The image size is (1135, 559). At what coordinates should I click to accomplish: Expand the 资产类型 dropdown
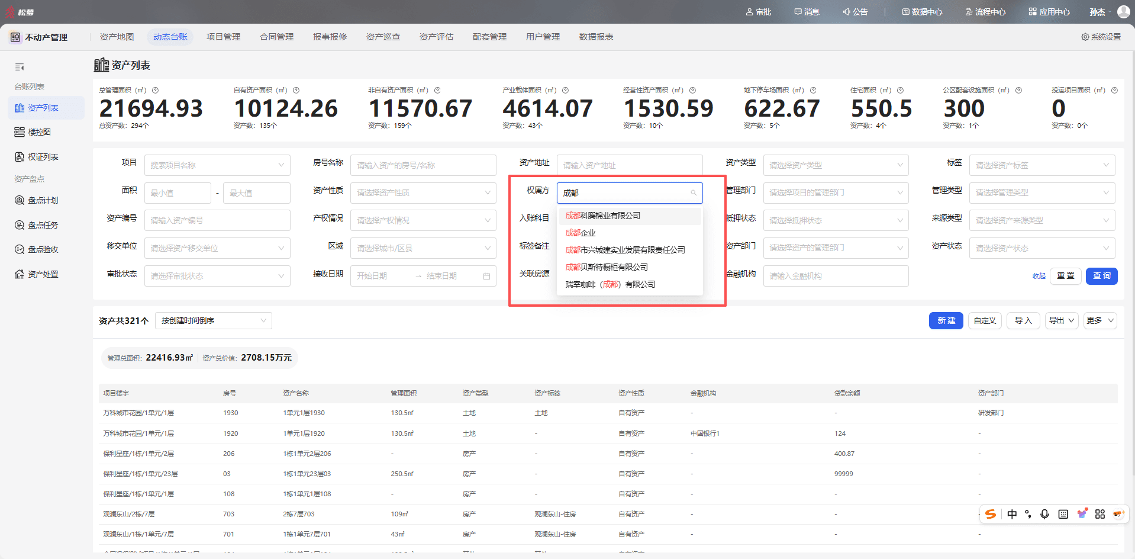pos(836,165)
